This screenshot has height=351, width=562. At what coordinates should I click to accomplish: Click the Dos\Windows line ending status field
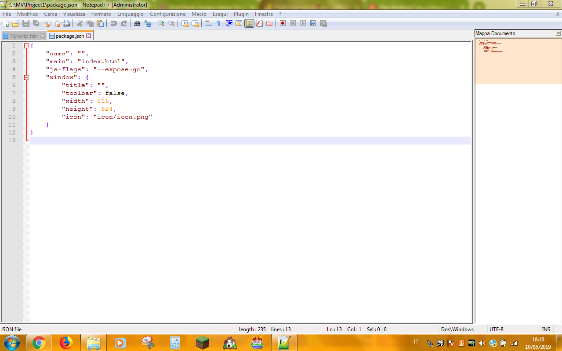(457, 329)
